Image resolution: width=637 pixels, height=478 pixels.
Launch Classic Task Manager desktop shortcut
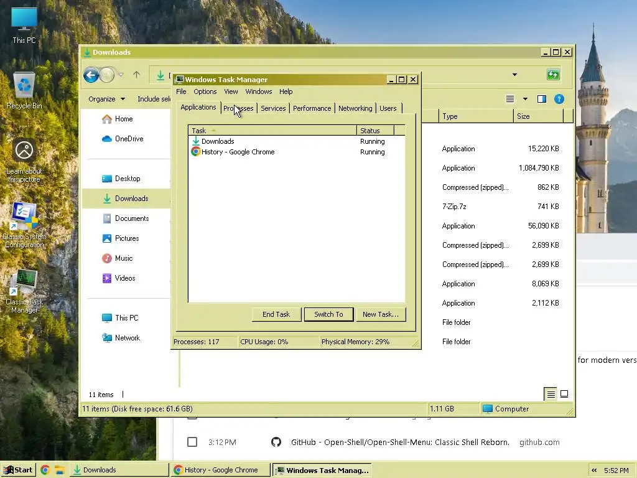(x=24, y=291)
